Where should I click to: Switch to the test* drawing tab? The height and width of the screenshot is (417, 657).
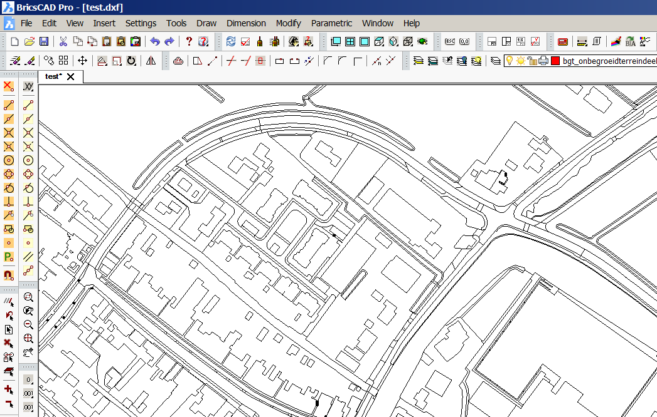(x=53, y=76)
